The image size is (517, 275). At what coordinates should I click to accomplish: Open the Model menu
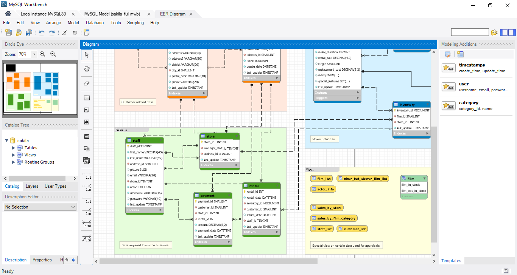(73, 23)
